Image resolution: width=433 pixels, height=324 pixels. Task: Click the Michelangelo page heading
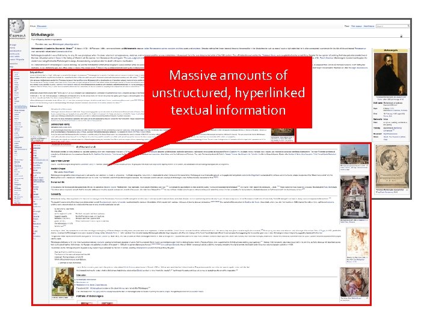click(42, 35)
